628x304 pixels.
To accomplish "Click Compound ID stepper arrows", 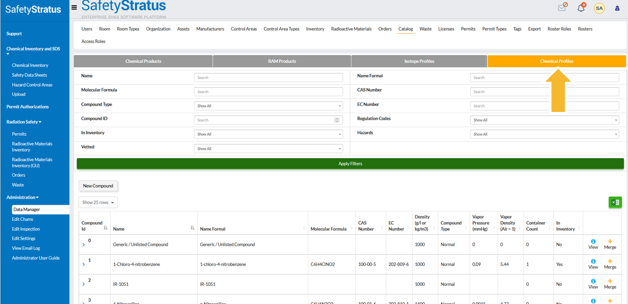I will [337, 120].
